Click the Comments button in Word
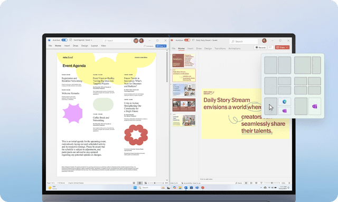Screen dimensions: 338x202 pyautogui.click(x=148, y=46)
